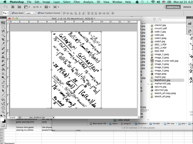Viewport: 193px width, 144px height.
Task: Open the Apple menu
Action: 5,2
